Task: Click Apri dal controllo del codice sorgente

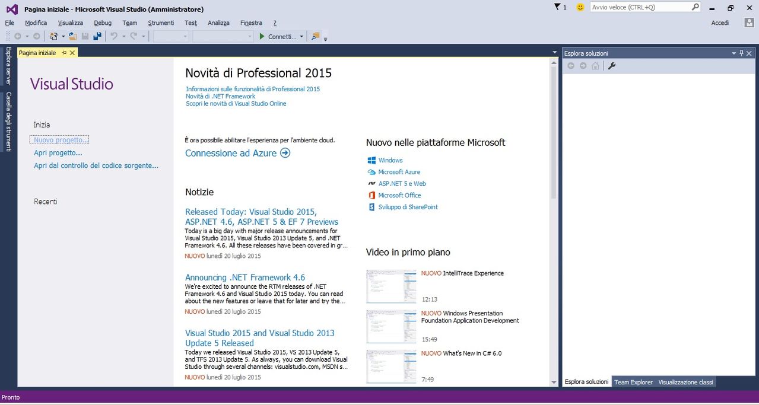Action: coord(96,166)
